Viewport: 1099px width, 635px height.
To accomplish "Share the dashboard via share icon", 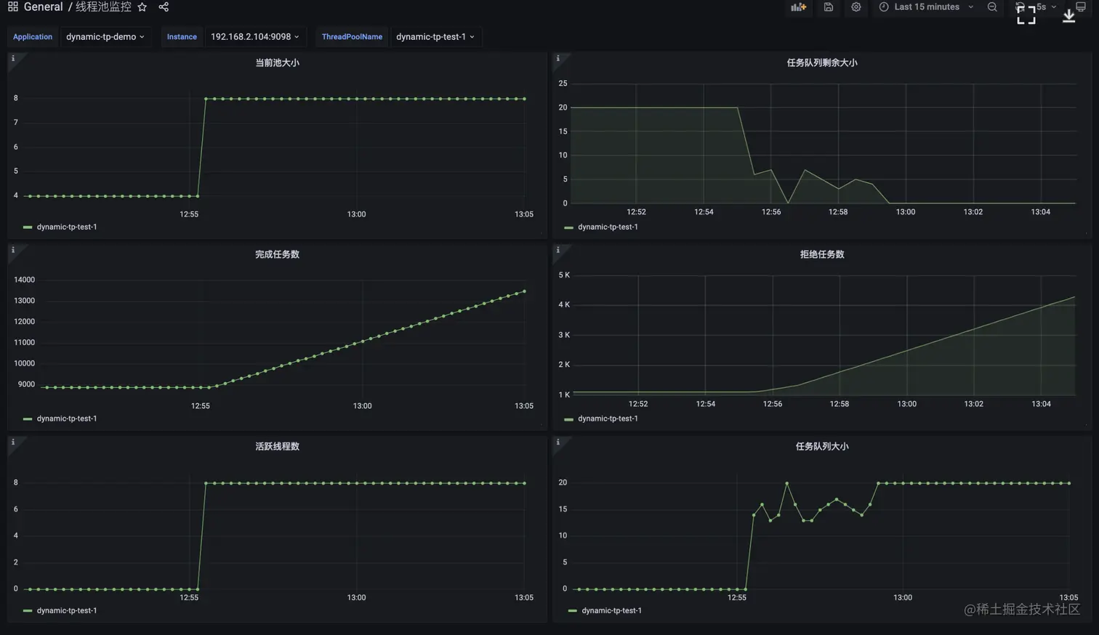I will tap(164, 7).
